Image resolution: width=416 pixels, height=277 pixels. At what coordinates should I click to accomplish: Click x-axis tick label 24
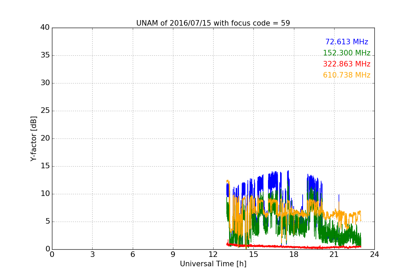click(374, 254)
